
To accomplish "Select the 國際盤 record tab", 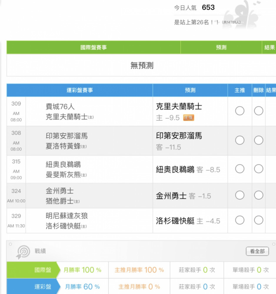I will pyautogui.click(x=34, y=270).
